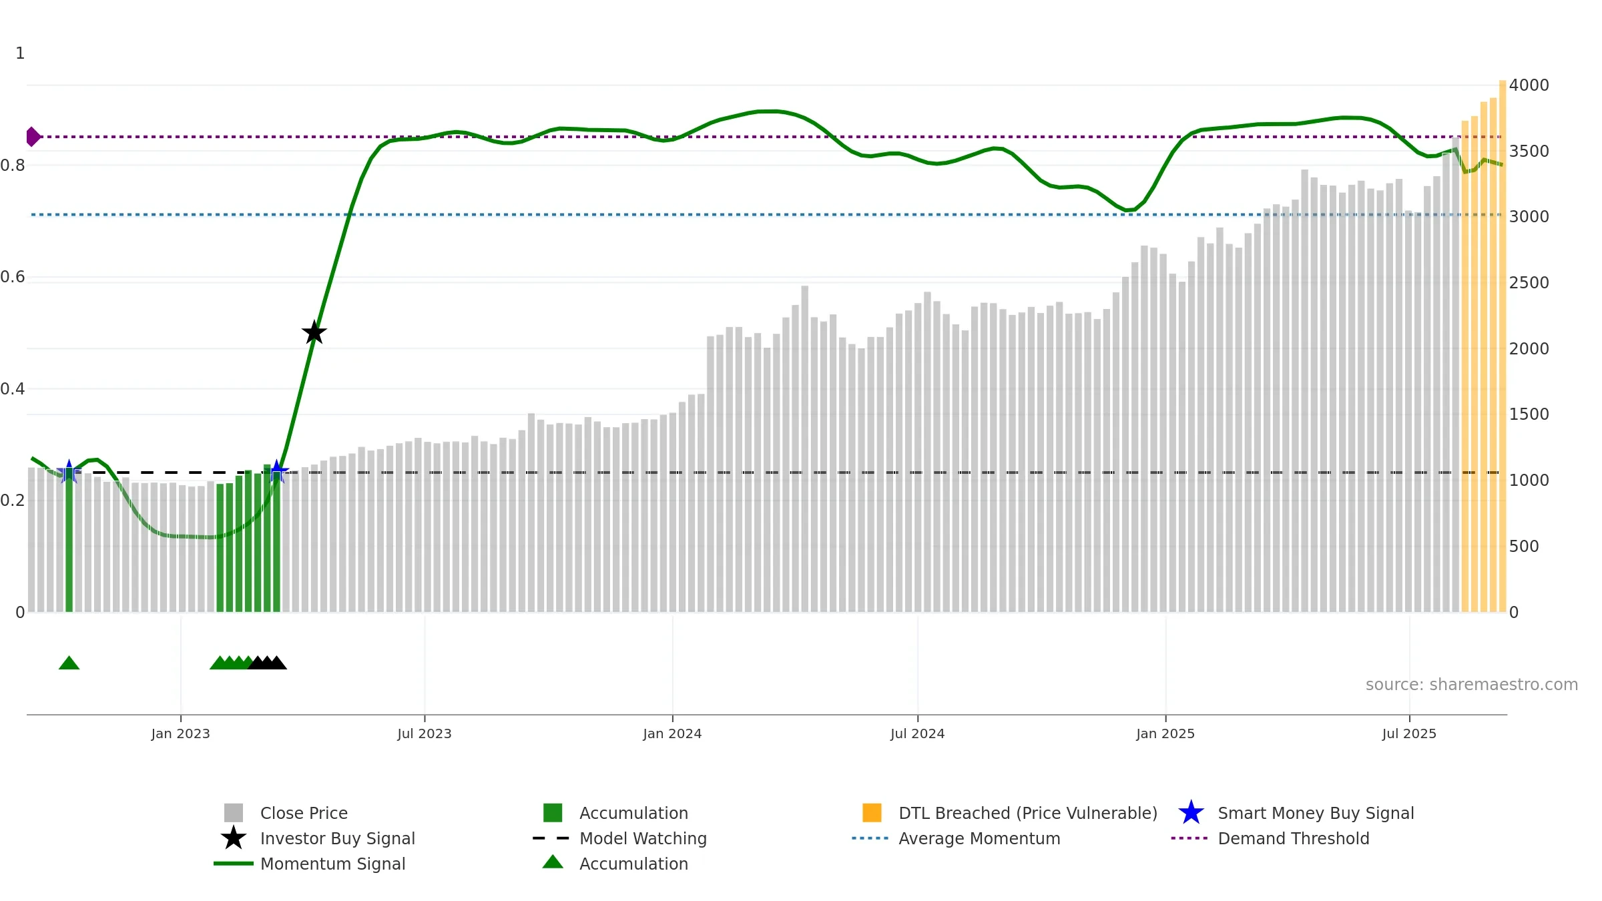Screen dimensions: 1602x901
Task: Click the green Momentum Signal legend line
Action: coord(234,864)
